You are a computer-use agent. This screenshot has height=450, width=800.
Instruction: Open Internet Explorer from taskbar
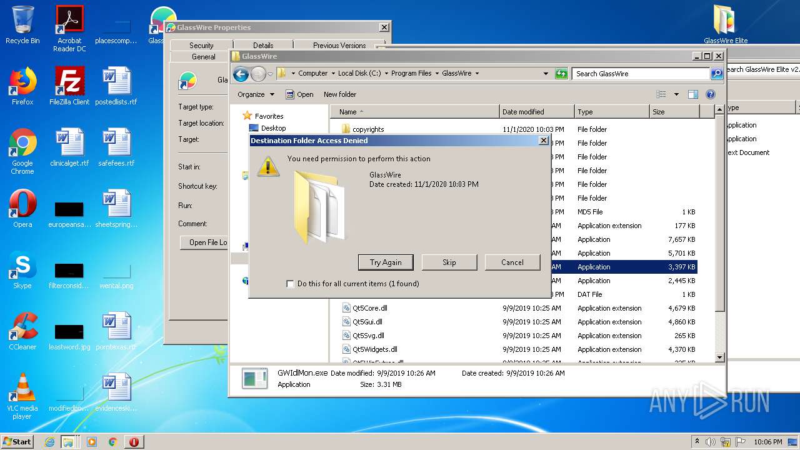click(x=50, y=442)
